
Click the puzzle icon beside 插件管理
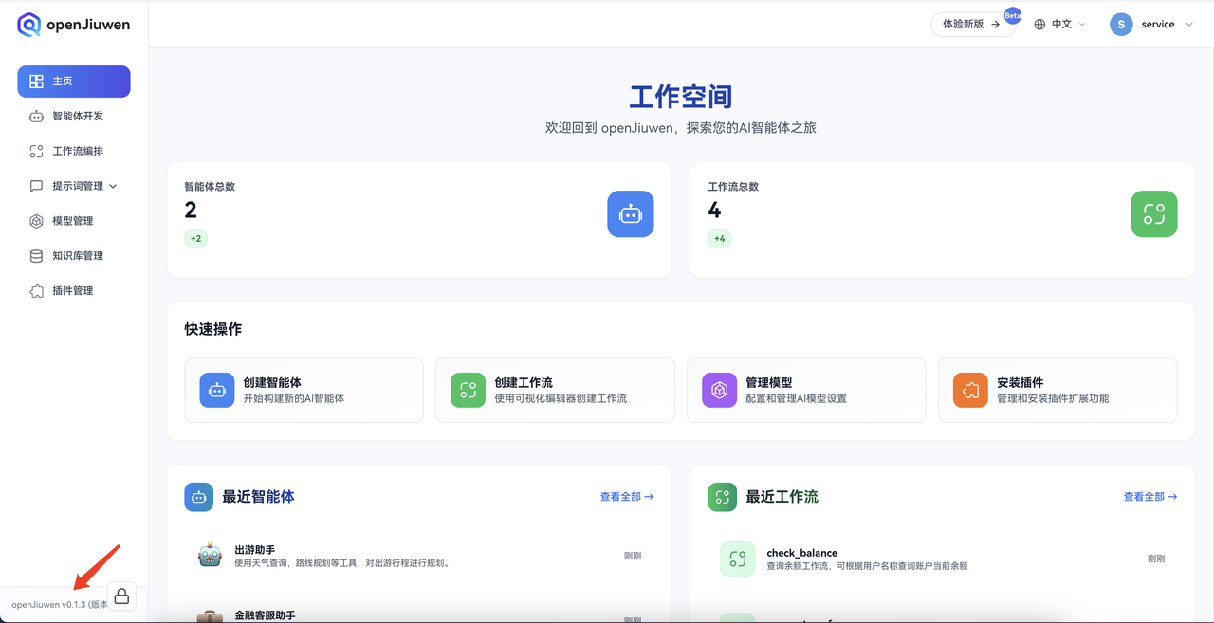tap(36, 291)
